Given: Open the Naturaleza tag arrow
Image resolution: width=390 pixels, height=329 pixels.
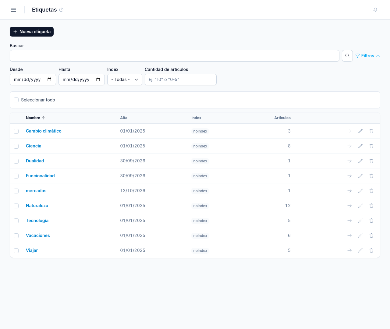Looking at the screenshot, I should click(349, 206).
